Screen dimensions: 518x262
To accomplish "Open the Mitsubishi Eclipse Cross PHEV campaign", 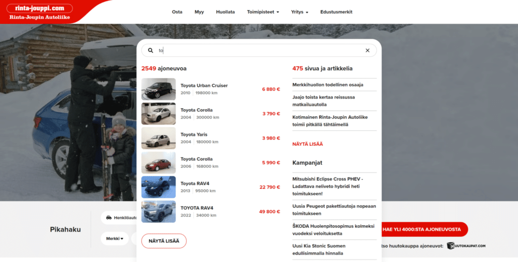I will [334, 186].
